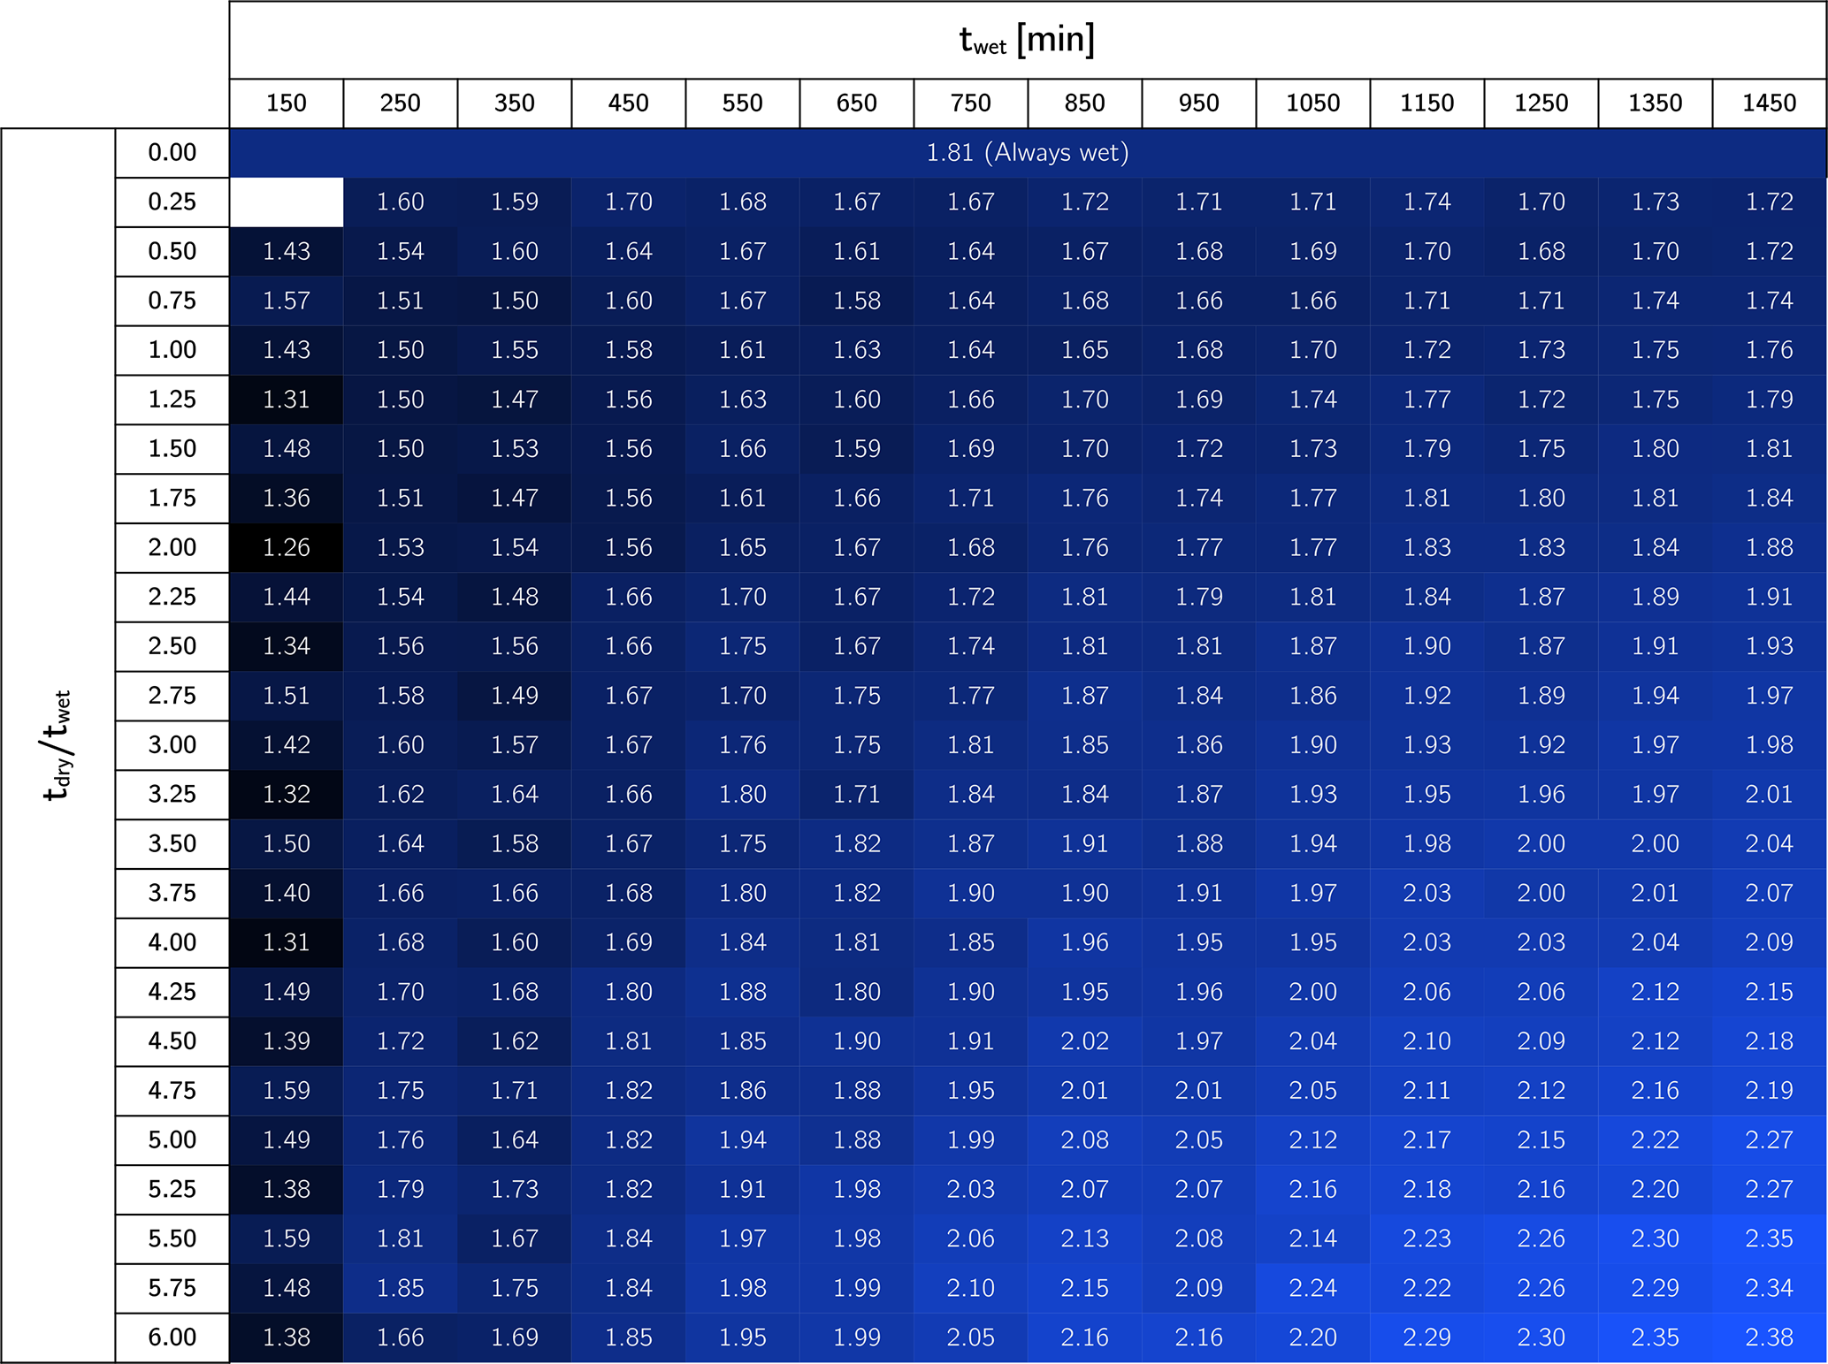Click the 6.00 row label
The height and width of the screenshot is (1364, 1828).
(x=172, y=1337)
